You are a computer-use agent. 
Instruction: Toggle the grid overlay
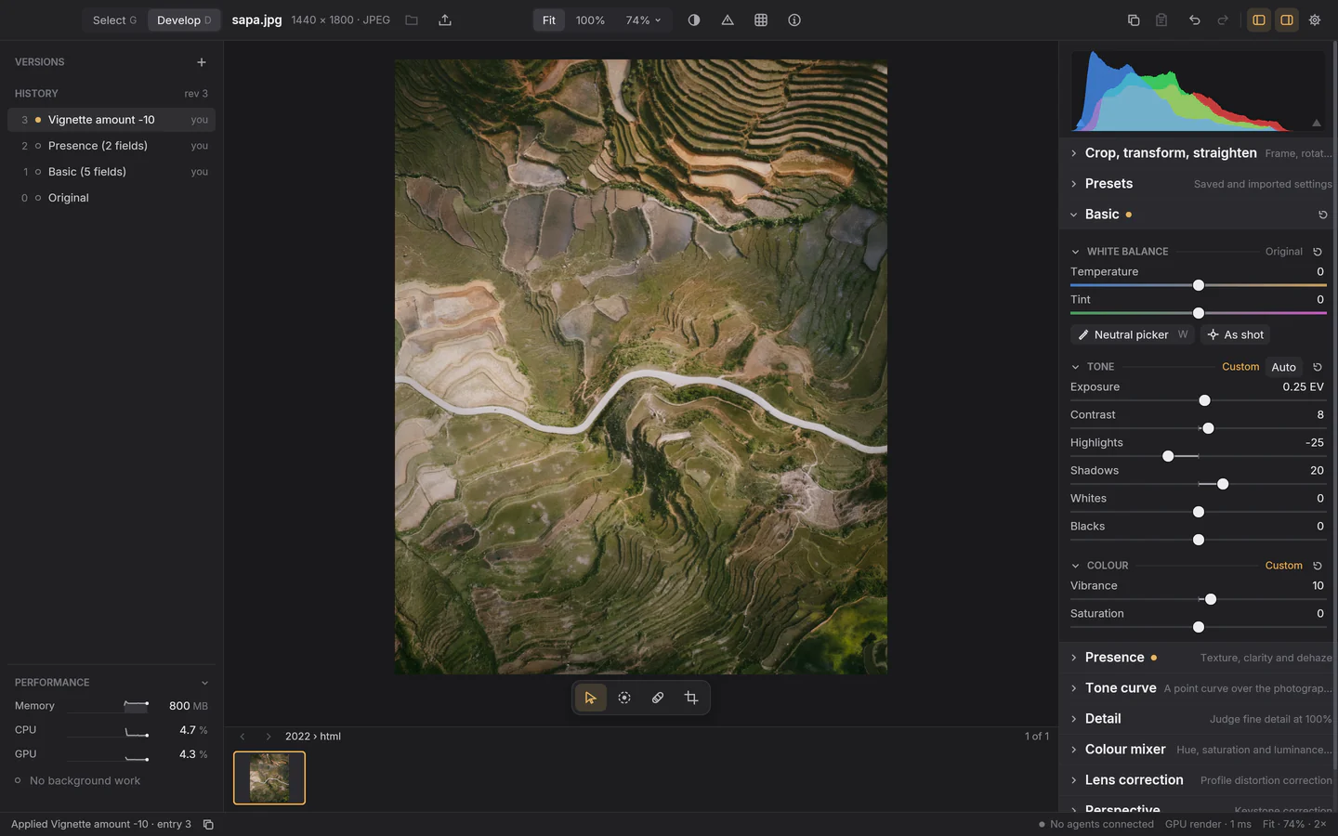click(x=761, y=20)
